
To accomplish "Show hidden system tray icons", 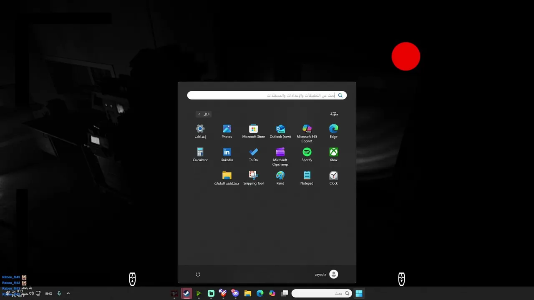I will pos(68,294).
